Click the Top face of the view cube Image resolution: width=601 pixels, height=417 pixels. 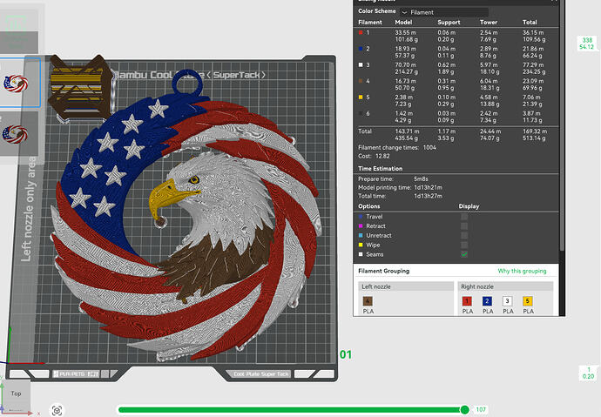16,393
